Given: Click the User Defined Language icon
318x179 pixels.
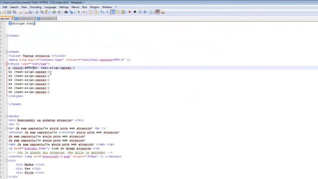Looking at the screenshot, I should [x=118, y=12].
